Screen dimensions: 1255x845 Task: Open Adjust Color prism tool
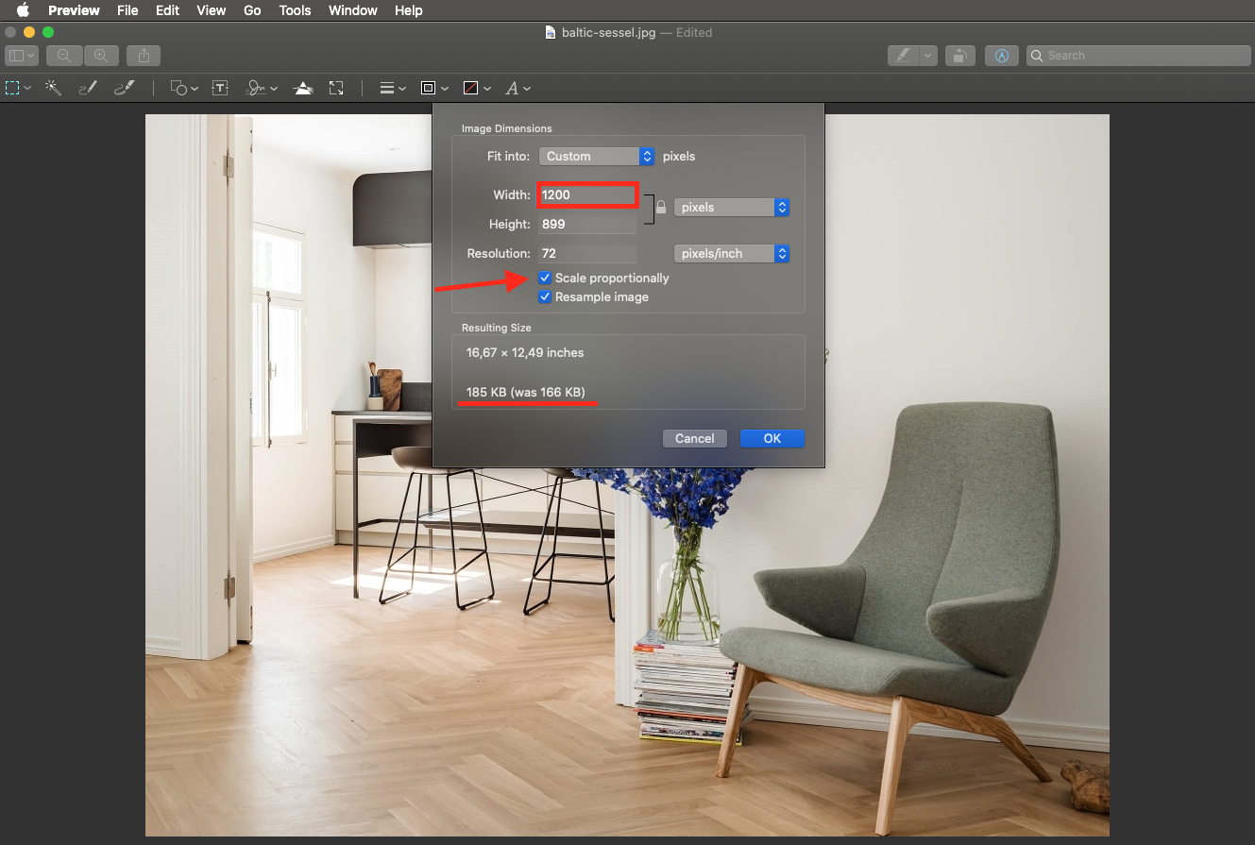coord(303,88)
